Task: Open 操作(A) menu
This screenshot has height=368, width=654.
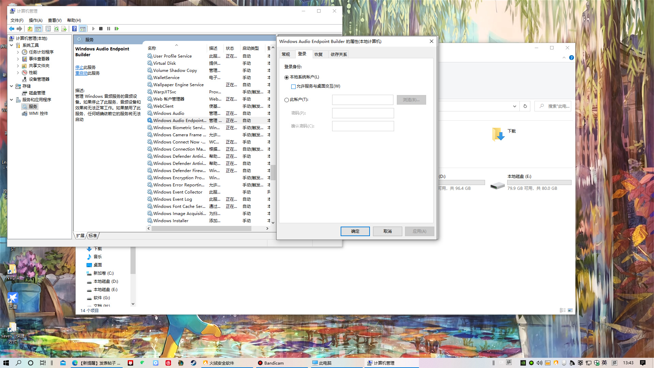Action: pos(36,20)
